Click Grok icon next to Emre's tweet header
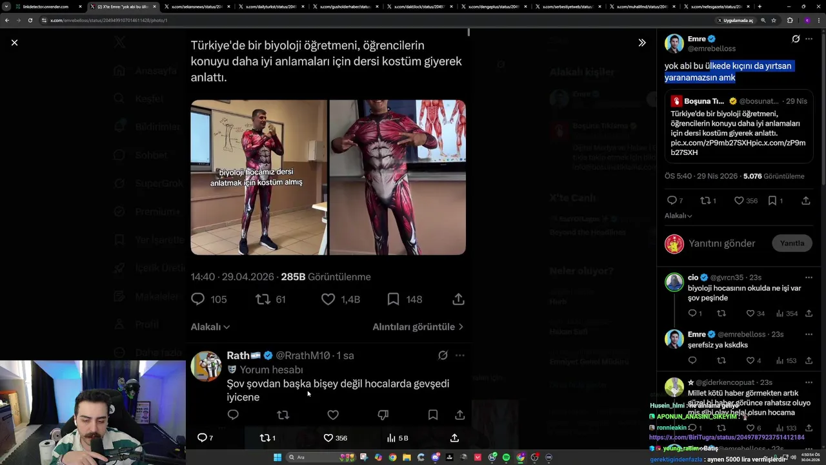 tap(796, 39)
